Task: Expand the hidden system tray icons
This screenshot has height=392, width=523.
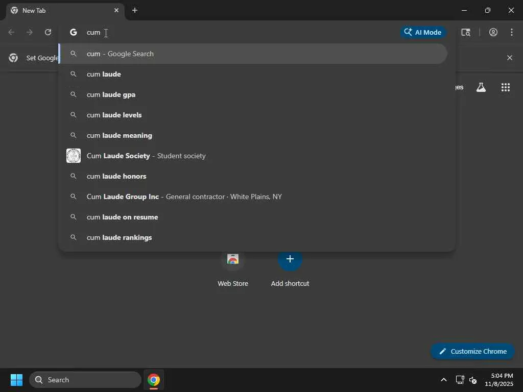Action: 444,380
